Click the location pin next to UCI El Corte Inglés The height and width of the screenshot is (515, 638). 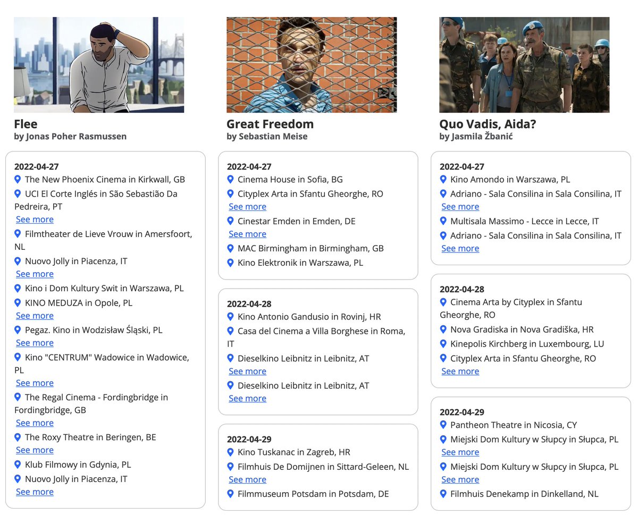coord(18,194)
